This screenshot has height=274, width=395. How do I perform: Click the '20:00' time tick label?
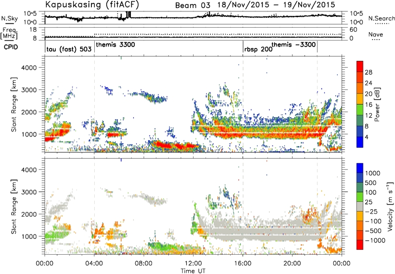pos(292,264)
